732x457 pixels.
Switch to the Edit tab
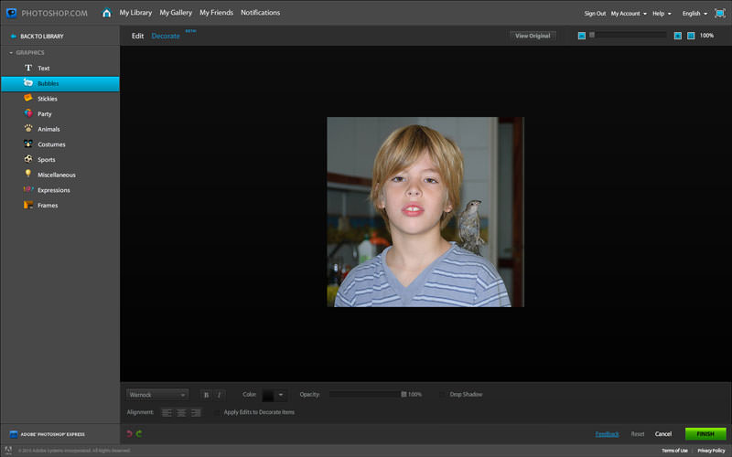137,36
